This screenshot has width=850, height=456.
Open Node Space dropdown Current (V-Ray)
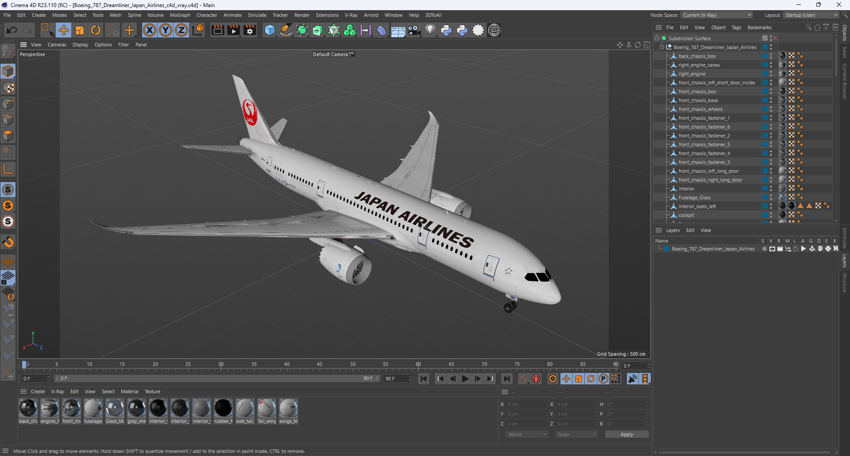tap(717, 15)
